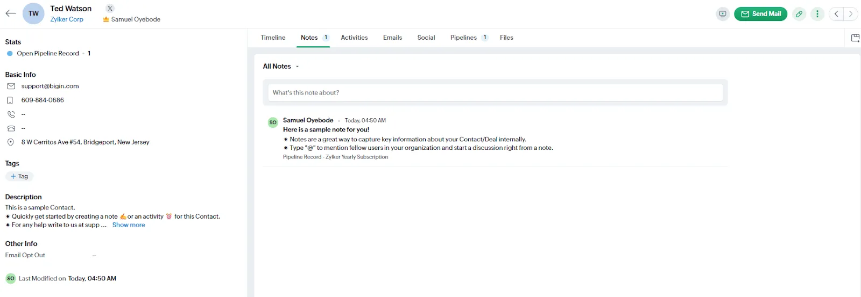Click the Samuel Oyebode owner name in header
Image resolution: width=861 pixels, height=297 pixels.
(136, 19)
